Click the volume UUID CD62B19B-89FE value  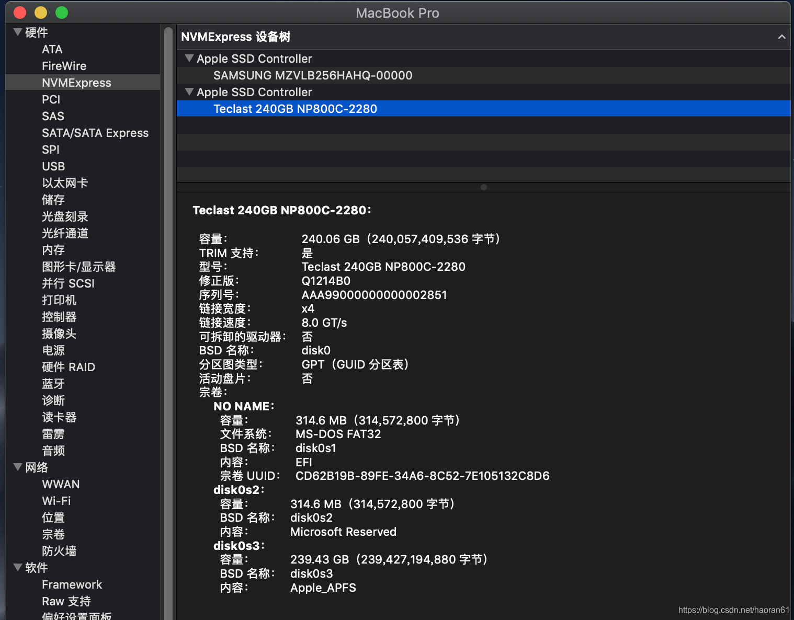pos(423,476)
